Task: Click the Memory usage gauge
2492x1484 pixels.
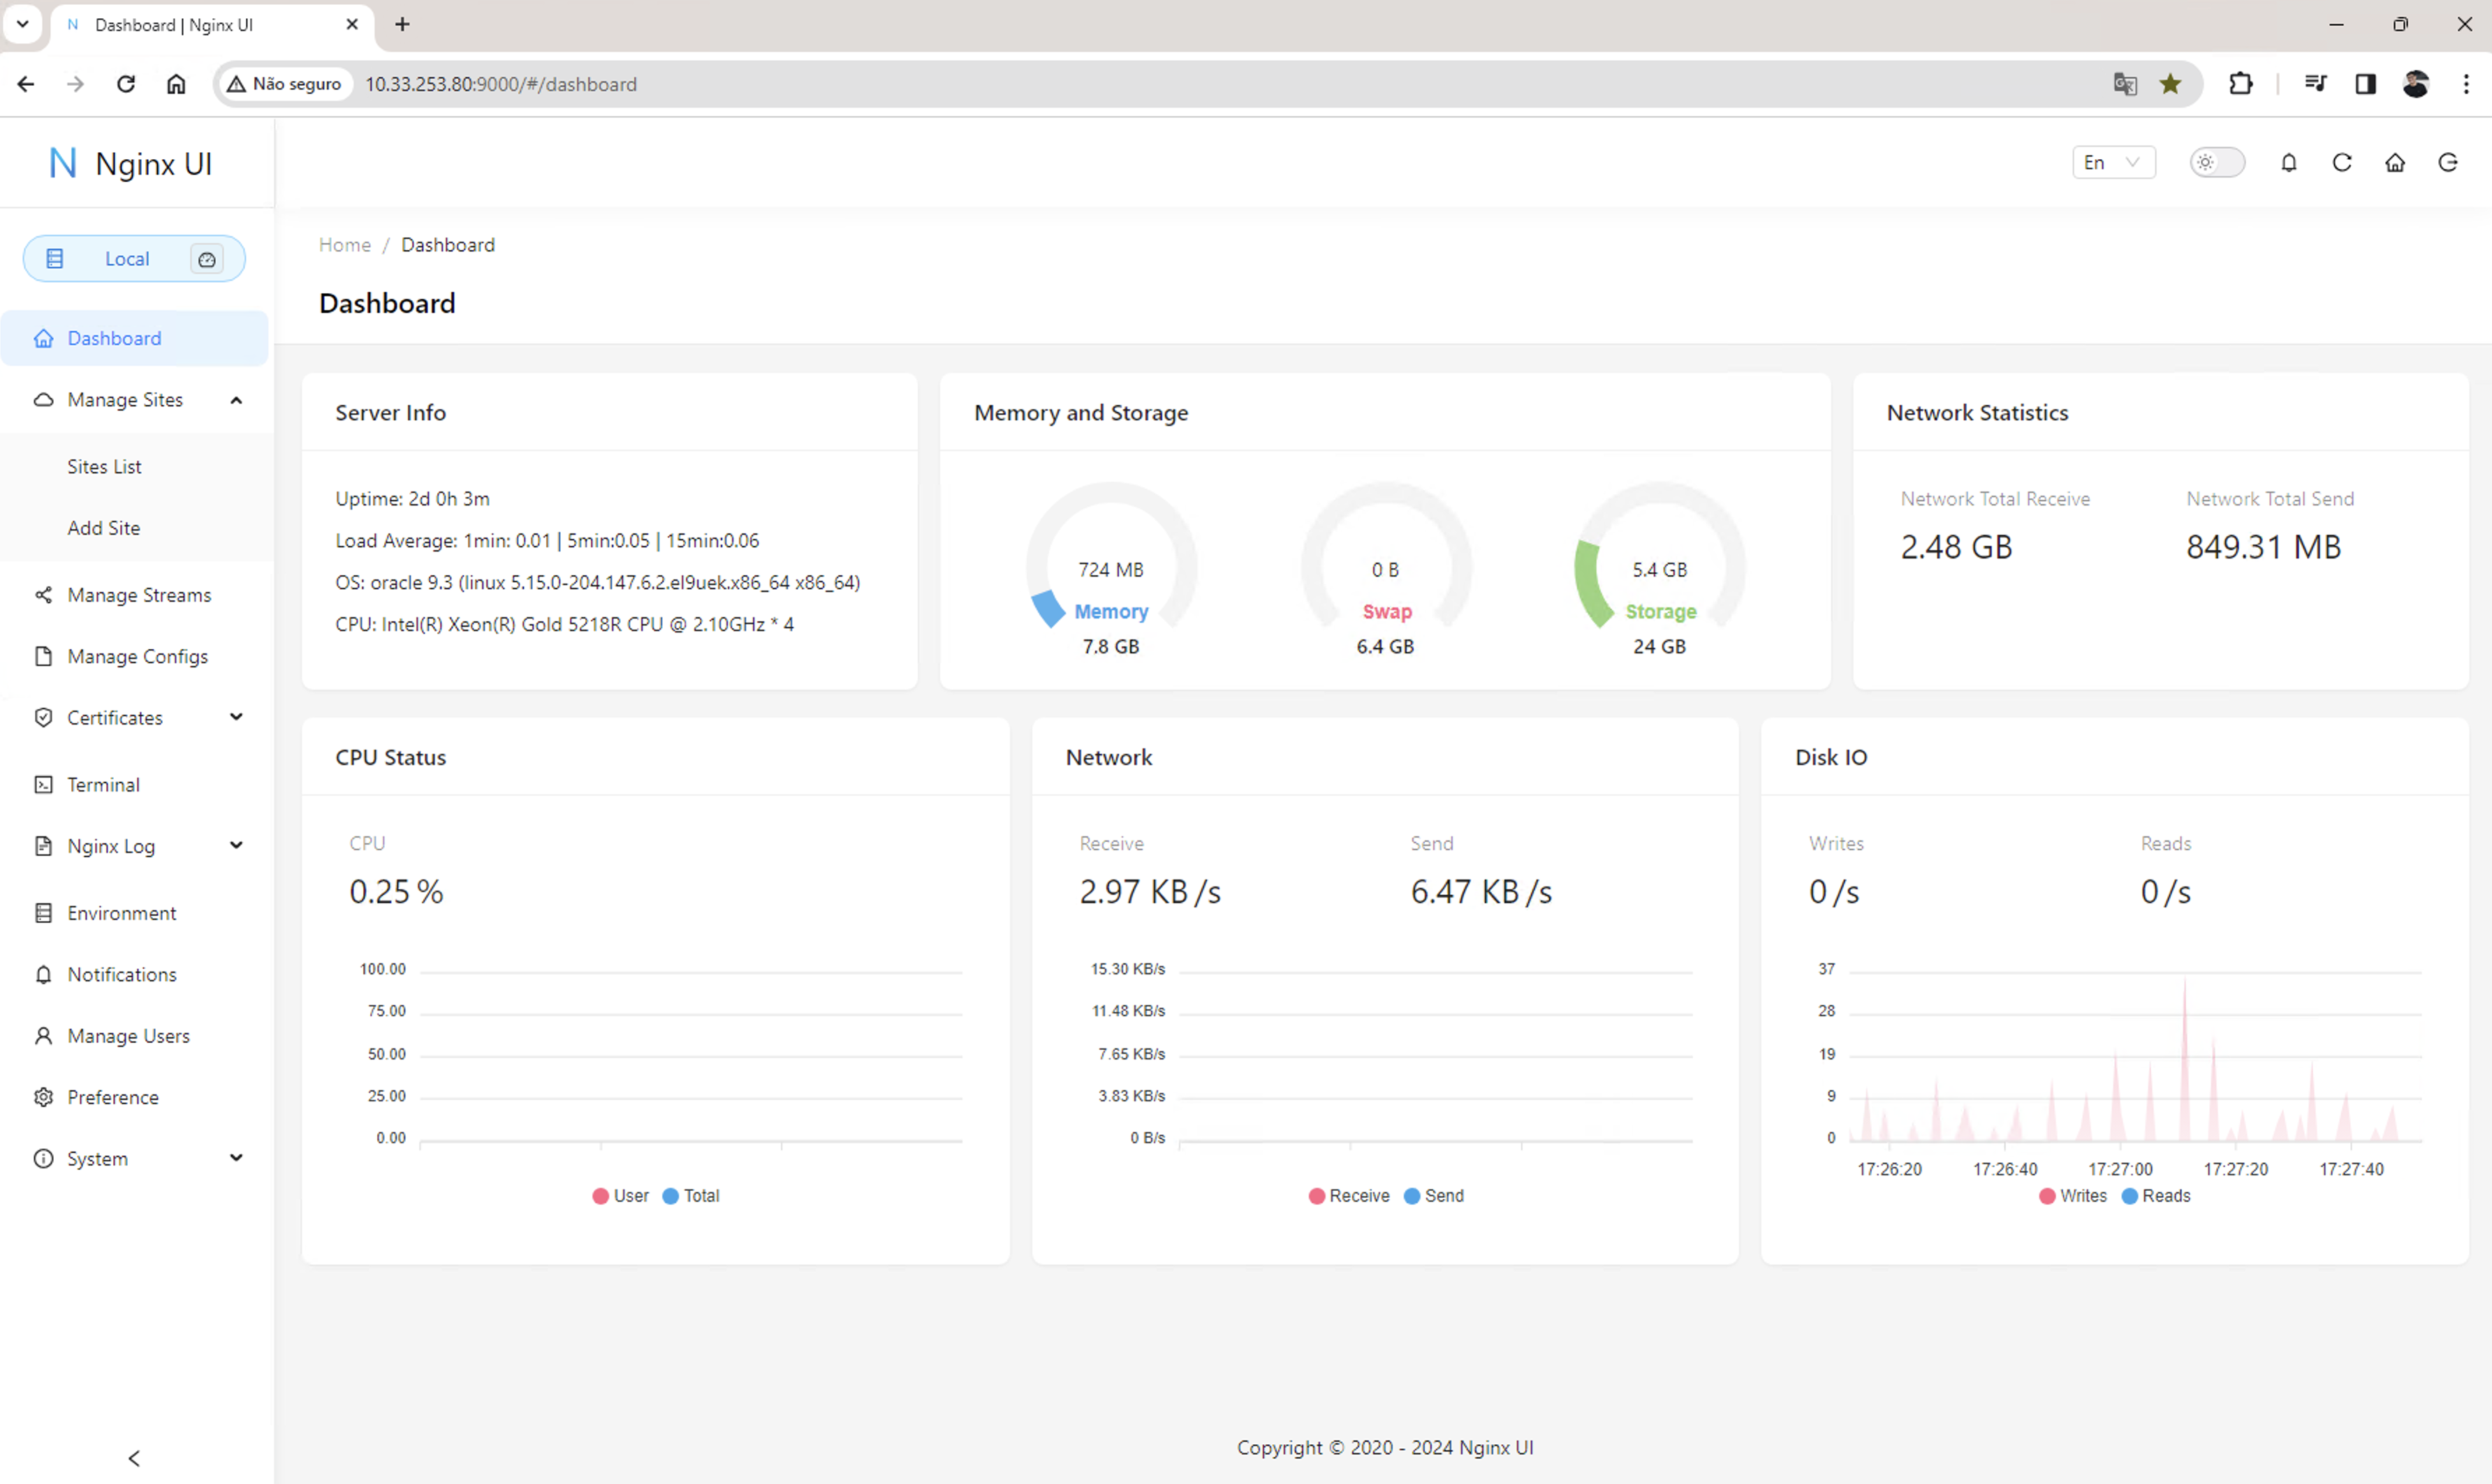Action: 1111,568
